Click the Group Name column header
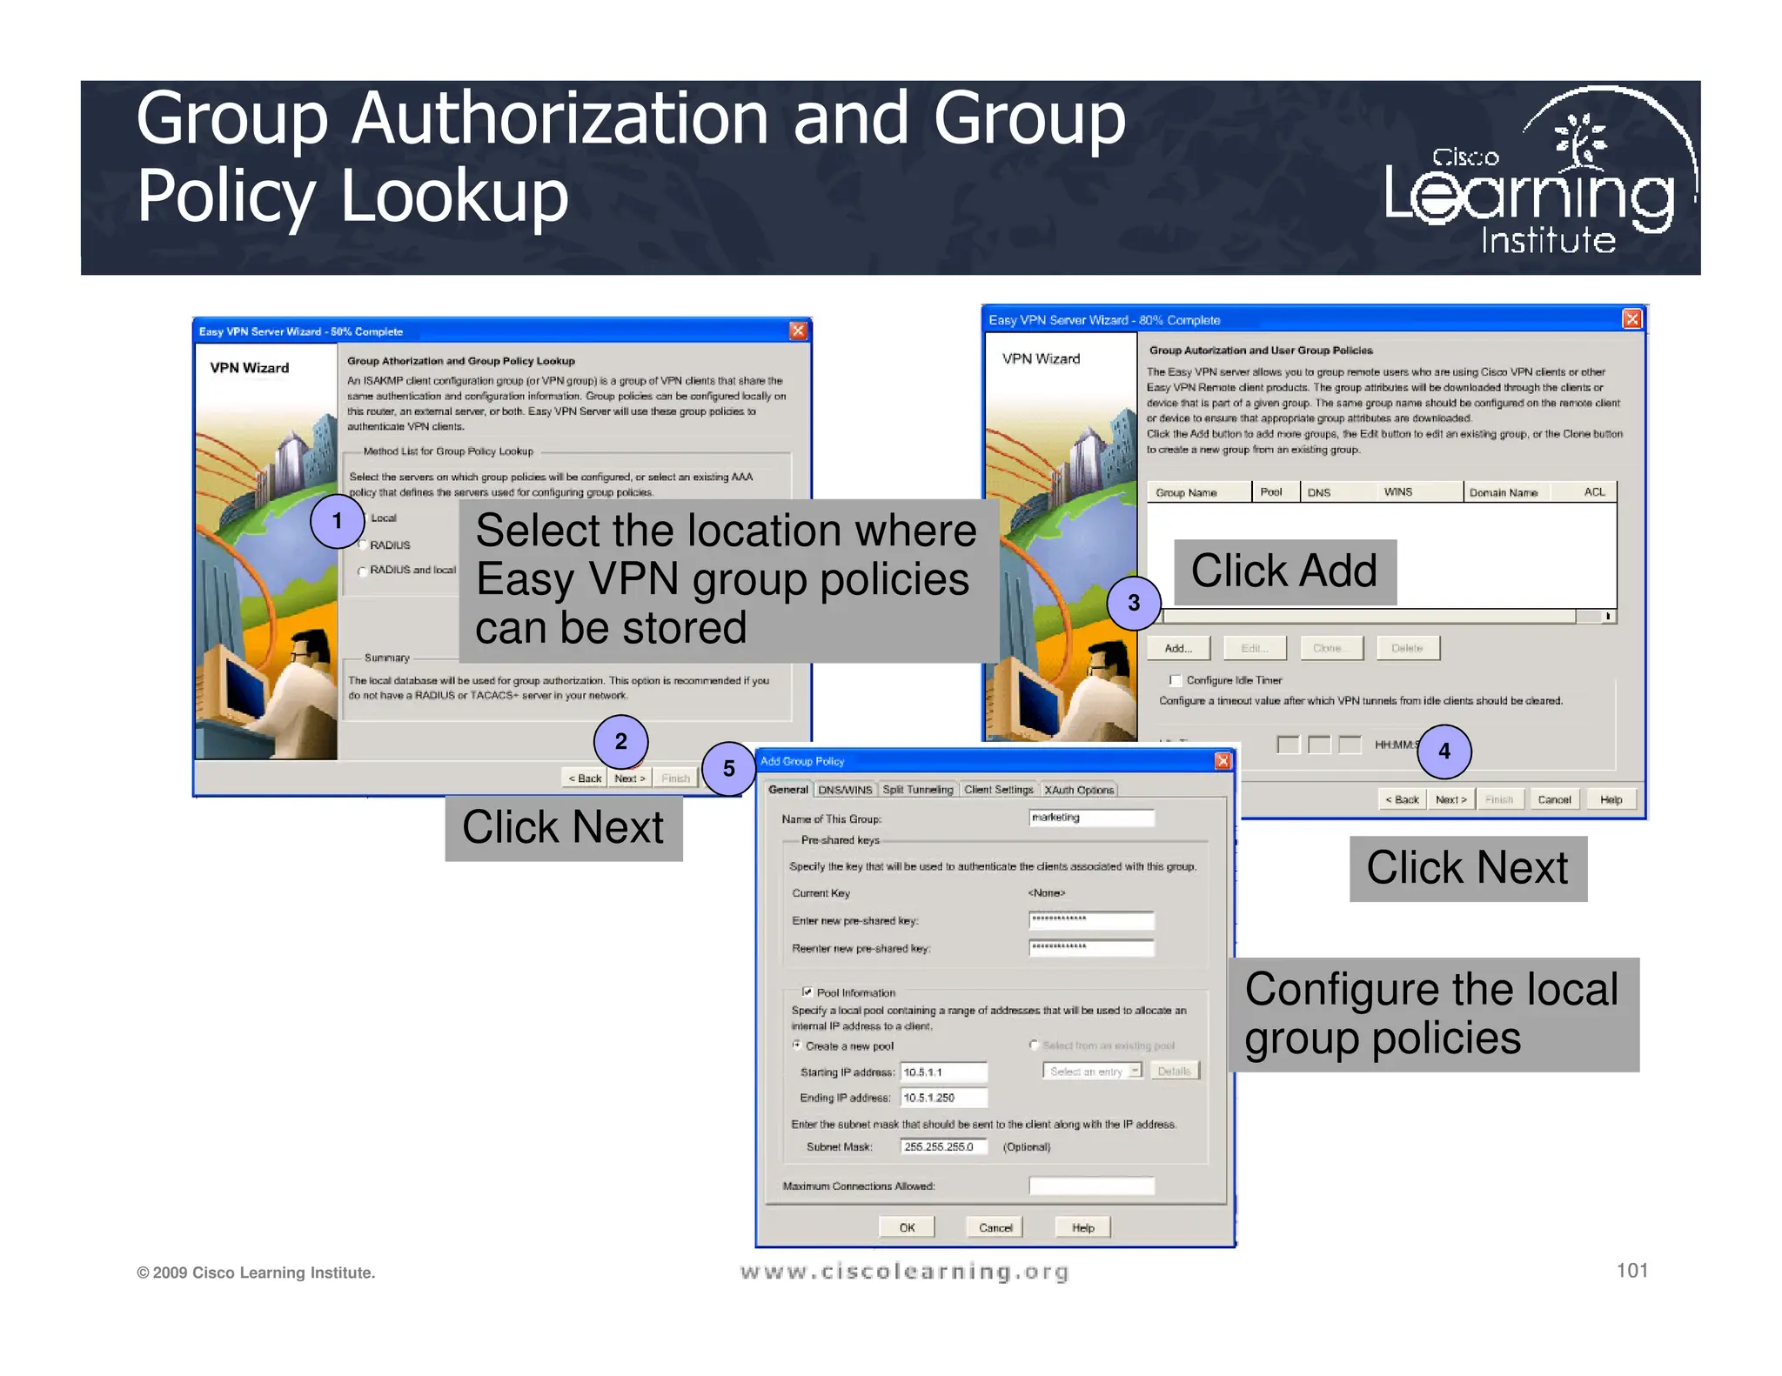 pyautogui.click(x=1199, y=492)
